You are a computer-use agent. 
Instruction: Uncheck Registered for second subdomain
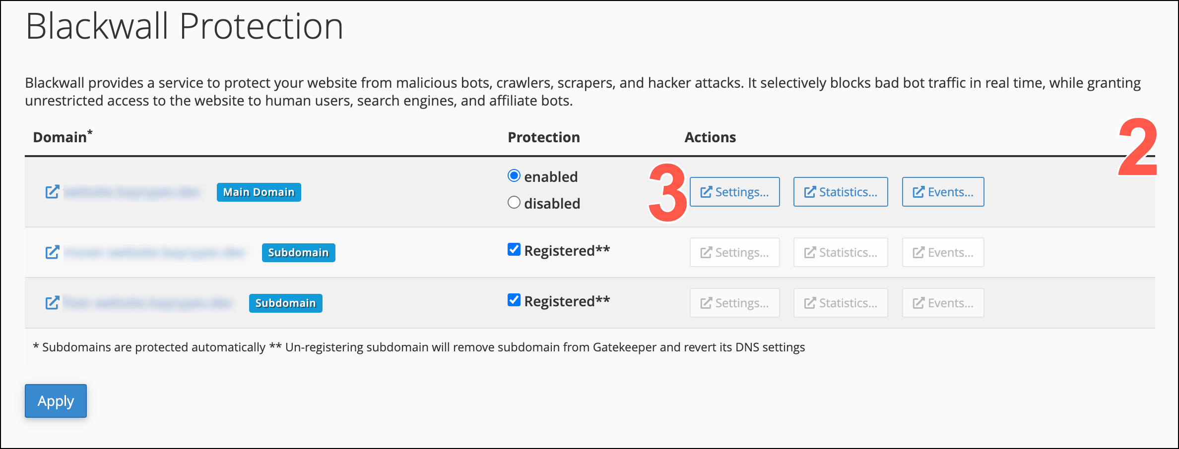514,300
